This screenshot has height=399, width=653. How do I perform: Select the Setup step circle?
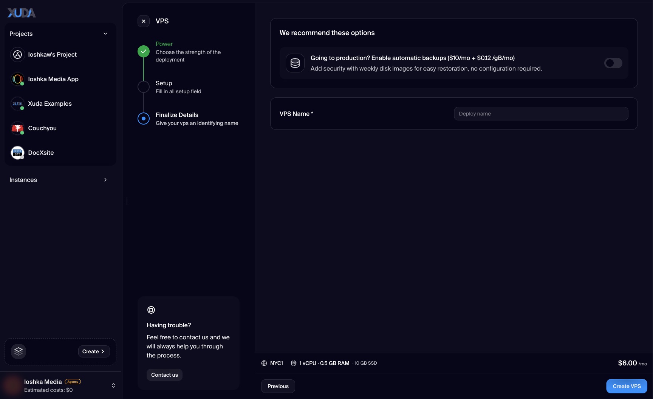[144, 87]
